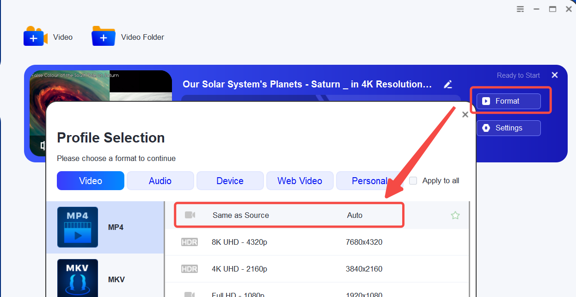Switch to the Device tab
The image size is (576, 297).
[230, 181]
